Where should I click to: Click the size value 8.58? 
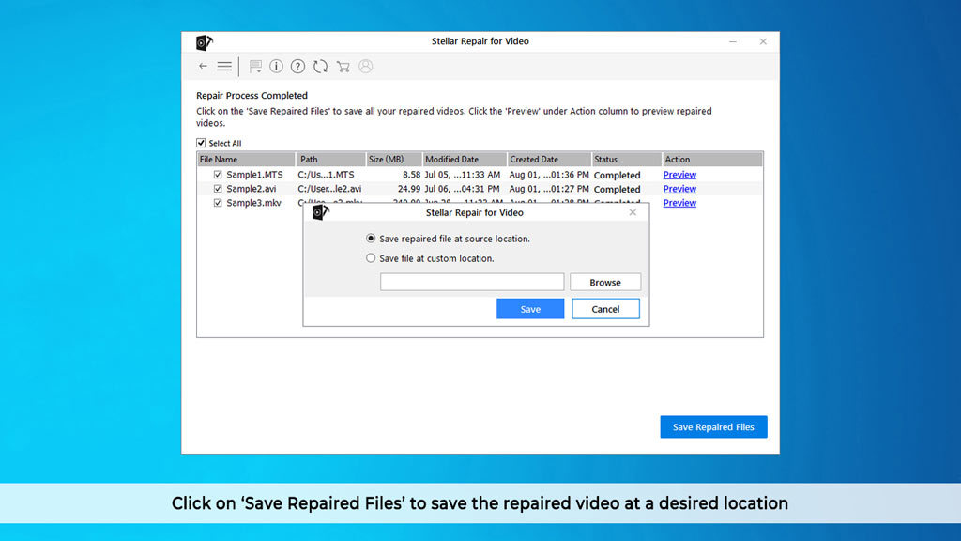[411, 175]
